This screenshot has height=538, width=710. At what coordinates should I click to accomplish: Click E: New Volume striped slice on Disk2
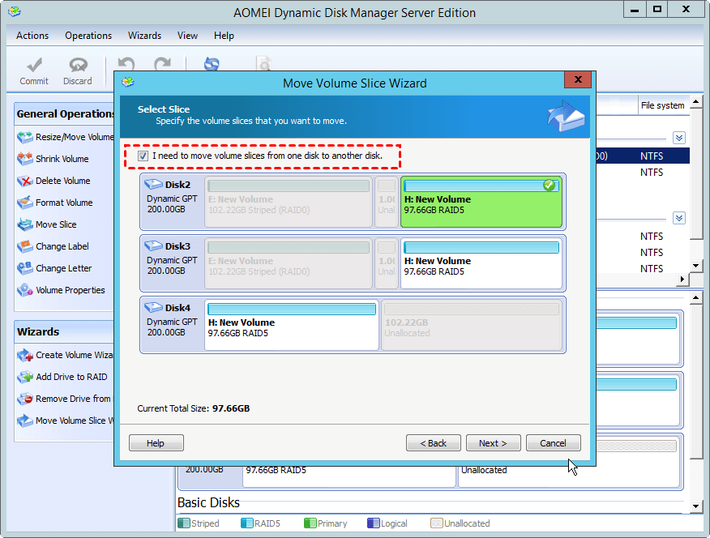click(x=289, y=202)
